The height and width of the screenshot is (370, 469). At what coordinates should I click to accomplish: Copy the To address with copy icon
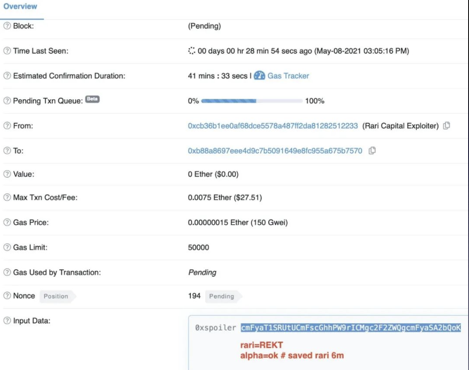372,150
